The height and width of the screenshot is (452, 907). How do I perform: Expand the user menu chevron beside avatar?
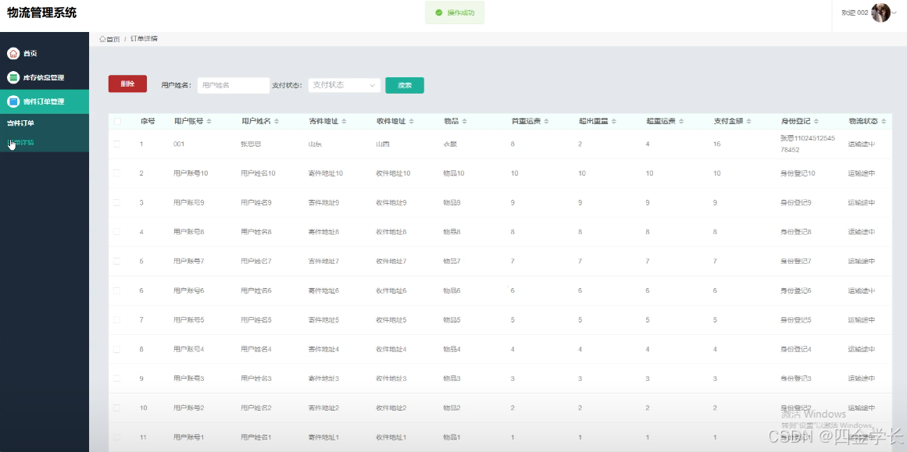895,12
